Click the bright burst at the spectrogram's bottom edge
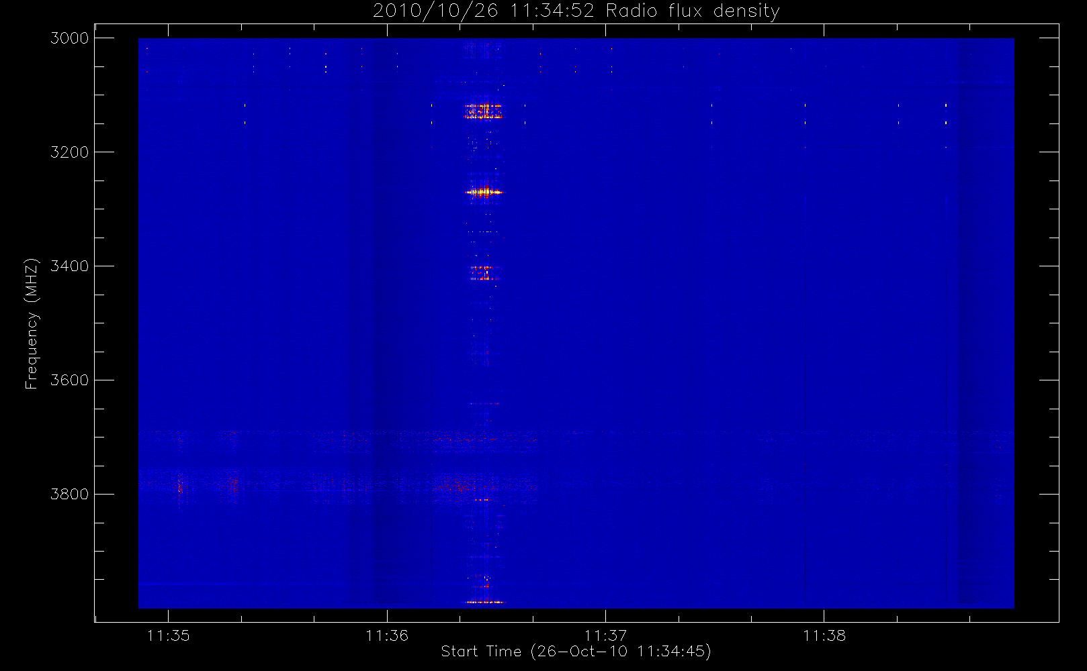This screenshot has width=1087, height=671. click(x=484, y=603)
